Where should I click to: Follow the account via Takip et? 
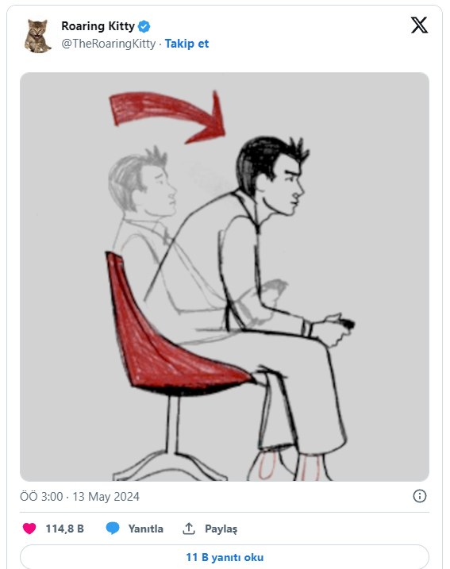click(x=187, y=44)
